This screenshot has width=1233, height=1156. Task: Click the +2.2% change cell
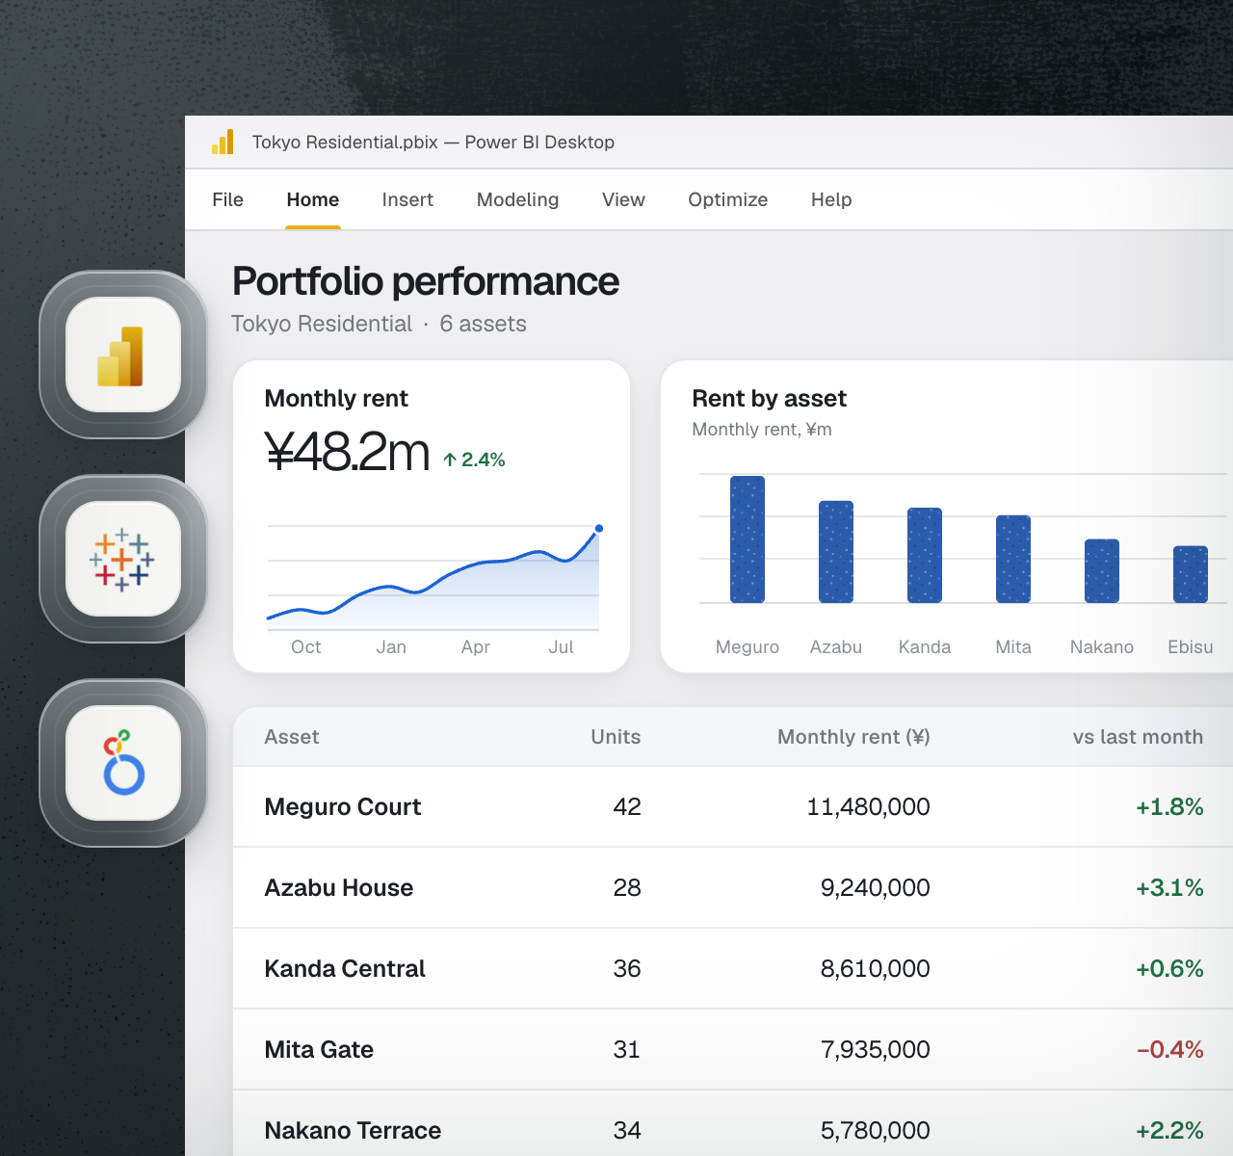[1169, 1130]
